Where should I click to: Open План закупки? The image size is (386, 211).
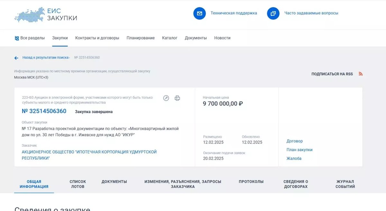click(x=300, y=149)
